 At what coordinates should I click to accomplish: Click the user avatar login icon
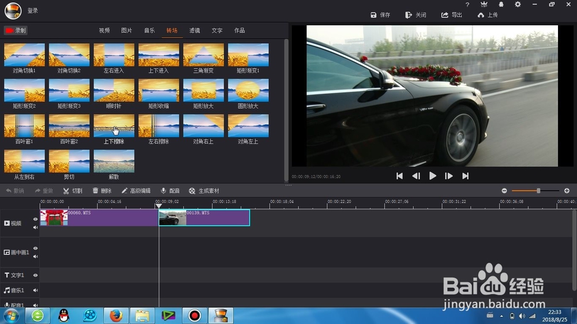click(x=13, y=10)
